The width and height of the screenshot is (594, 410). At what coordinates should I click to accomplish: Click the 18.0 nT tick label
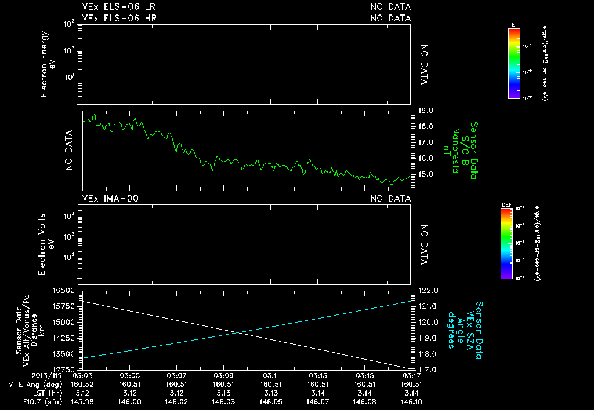pyautogui.click(x=426, y=126)
